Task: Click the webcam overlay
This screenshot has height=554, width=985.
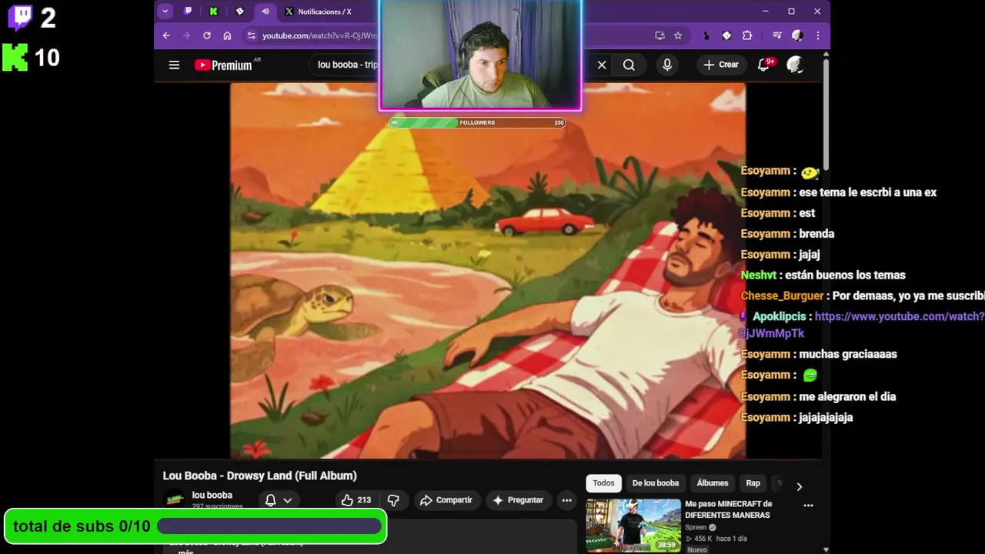Action: click(480, 55)
